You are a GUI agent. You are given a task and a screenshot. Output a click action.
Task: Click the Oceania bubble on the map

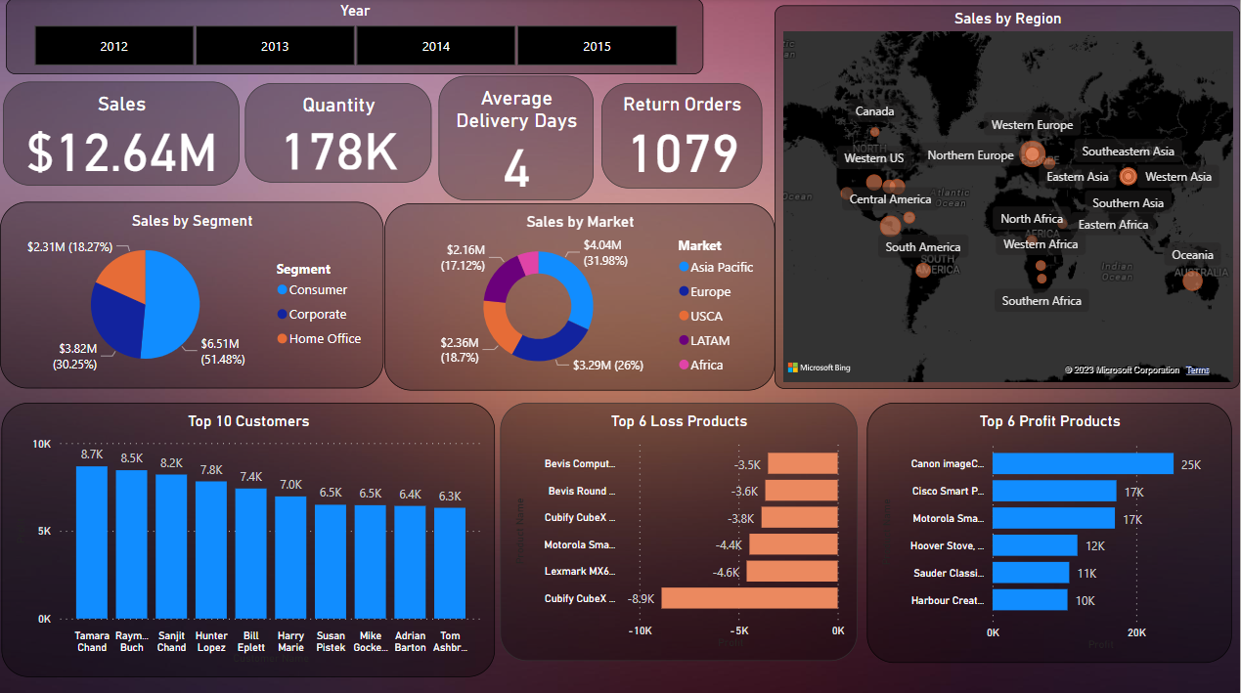1191,282
